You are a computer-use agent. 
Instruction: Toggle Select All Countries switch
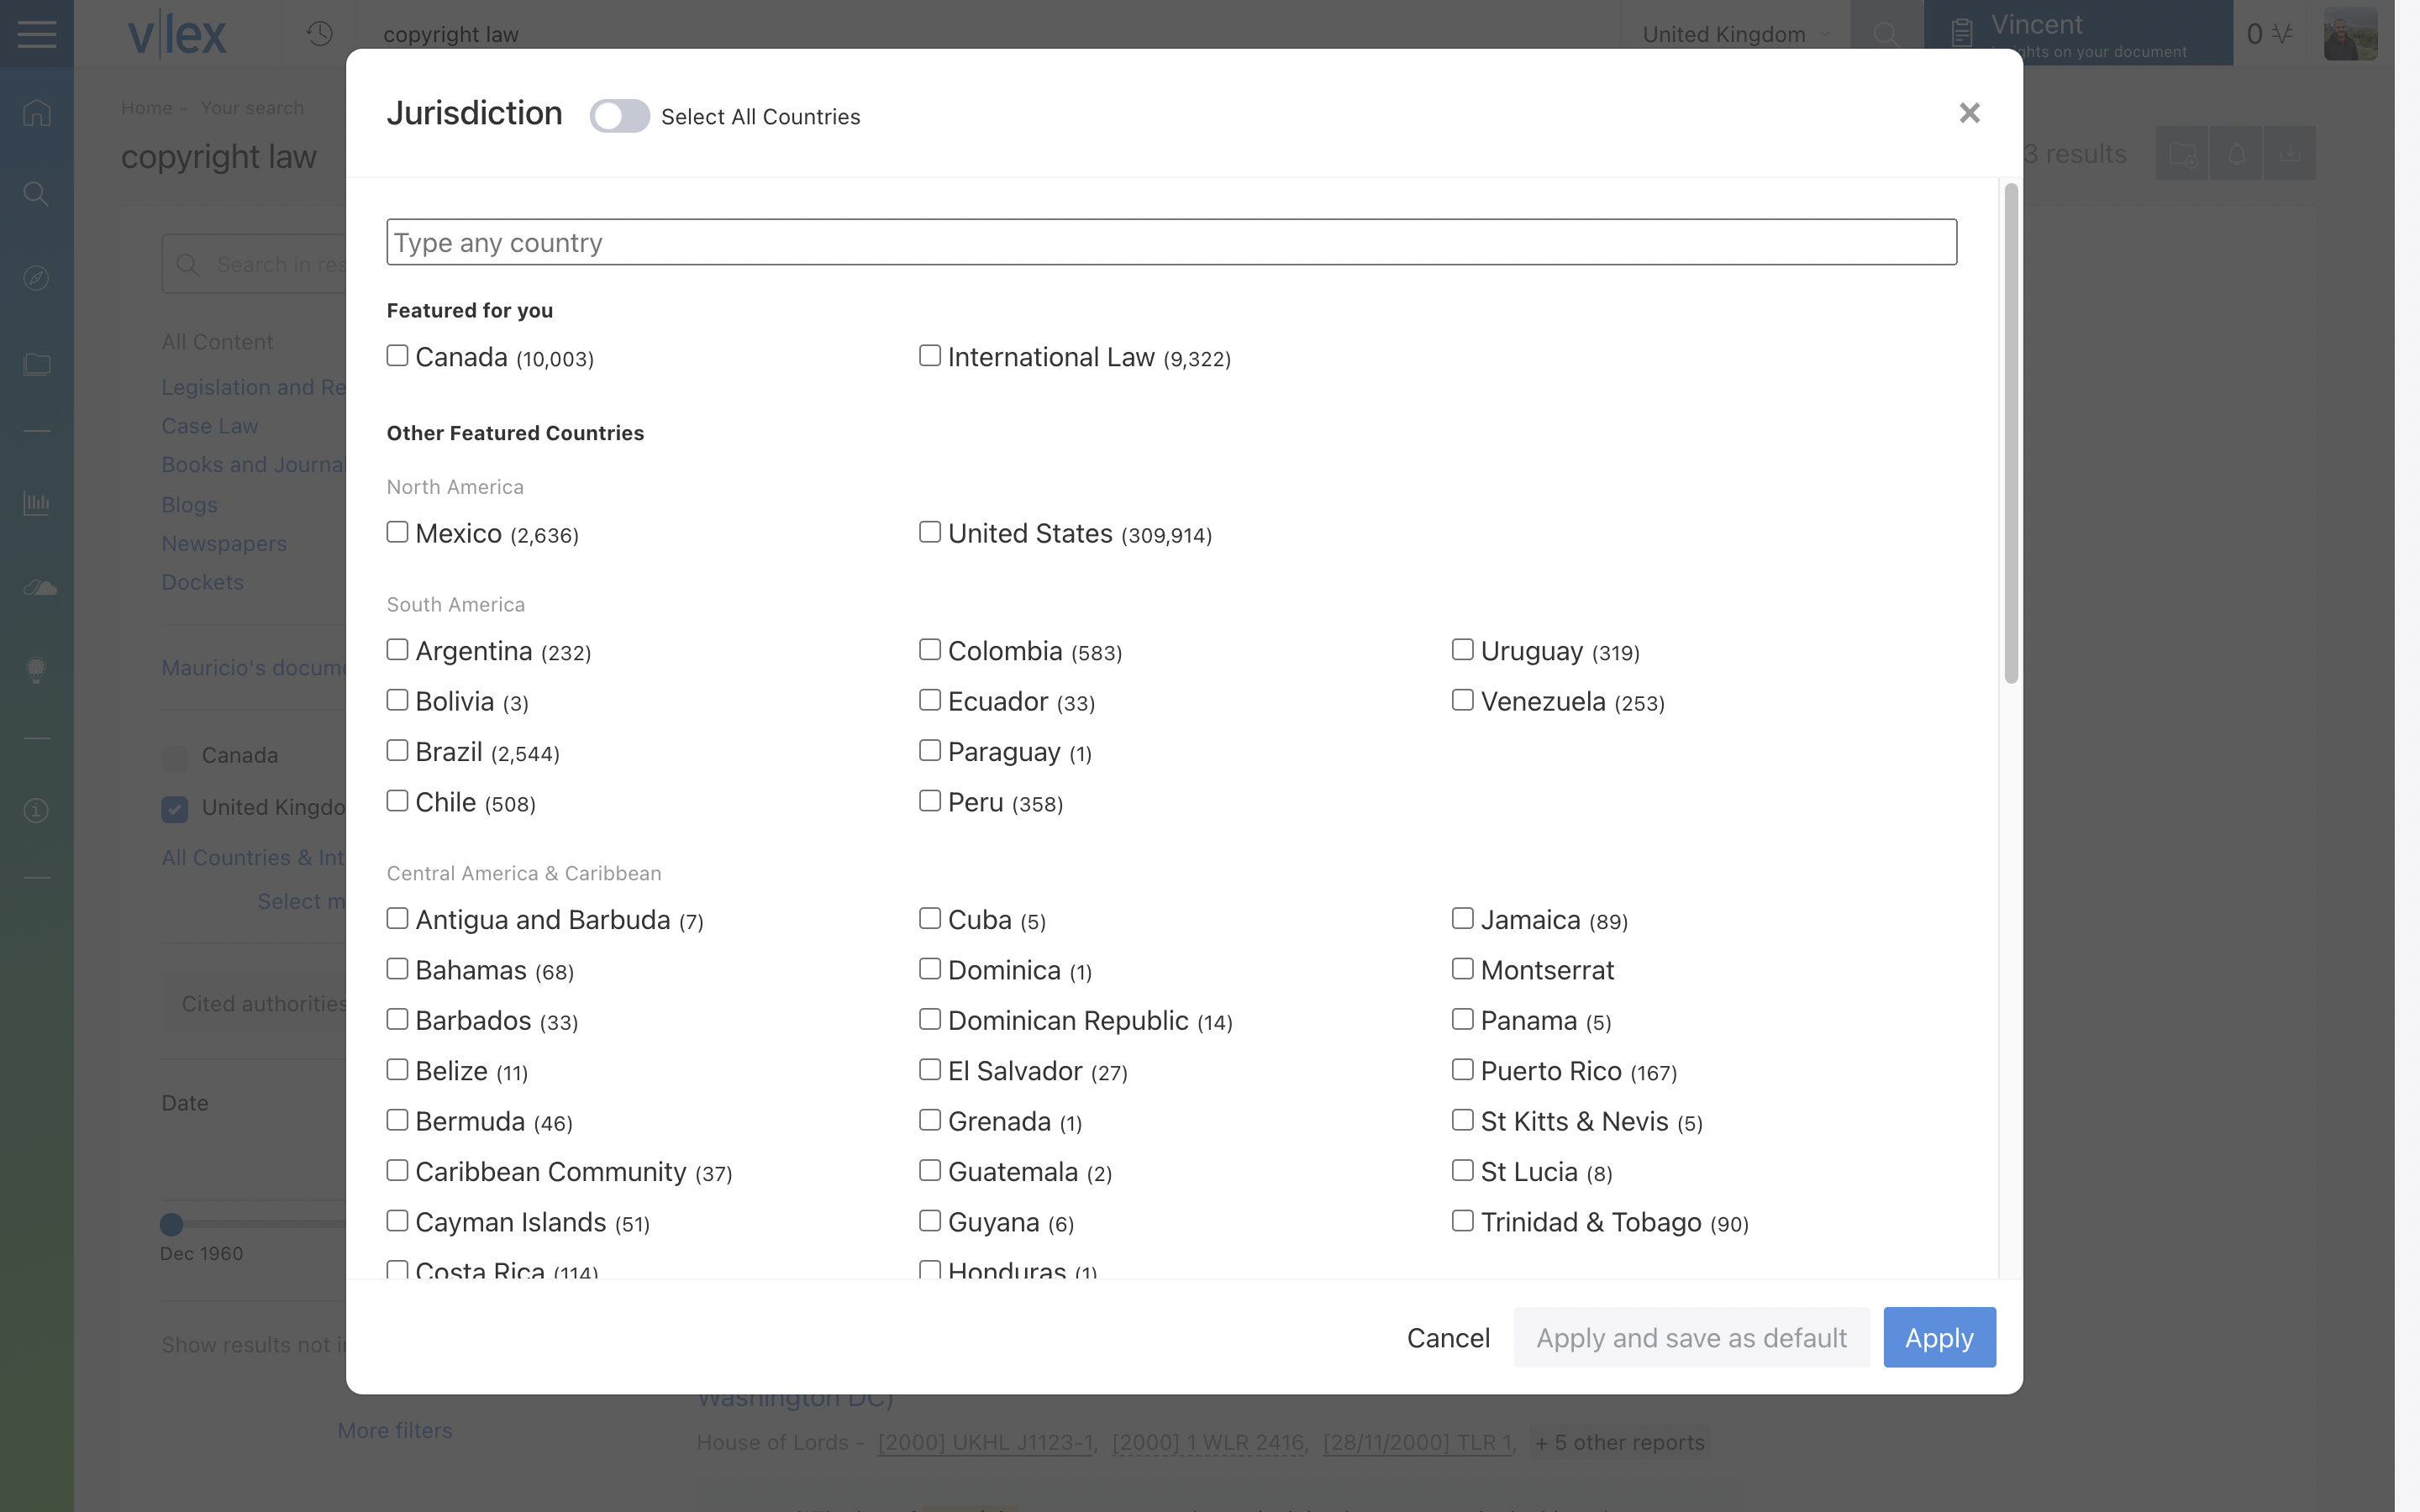point(619,116)
